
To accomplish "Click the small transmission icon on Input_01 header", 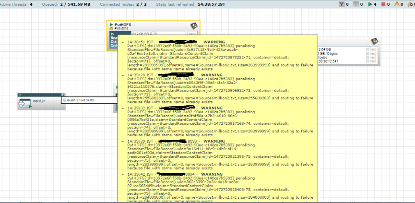I will click(x=20, y=95).
